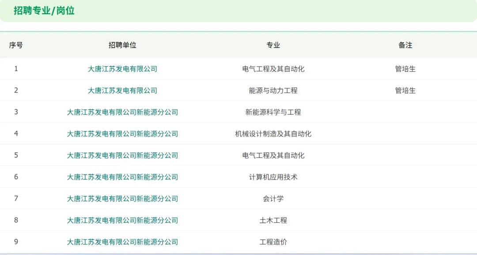Click 管培生 remark in row 2
Viewport: 477px width, 255px height.
tap(405, 90)
